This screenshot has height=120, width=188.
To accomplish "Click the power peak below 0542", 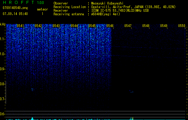I will (32, 118).
